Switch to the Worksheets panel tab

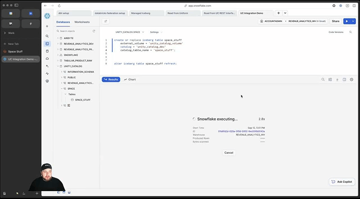coord(82,22)
